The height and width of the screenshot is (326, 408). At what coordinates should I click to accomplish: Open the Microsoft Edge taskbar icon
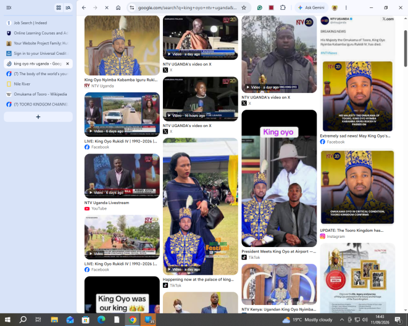[x=101, y=320]
